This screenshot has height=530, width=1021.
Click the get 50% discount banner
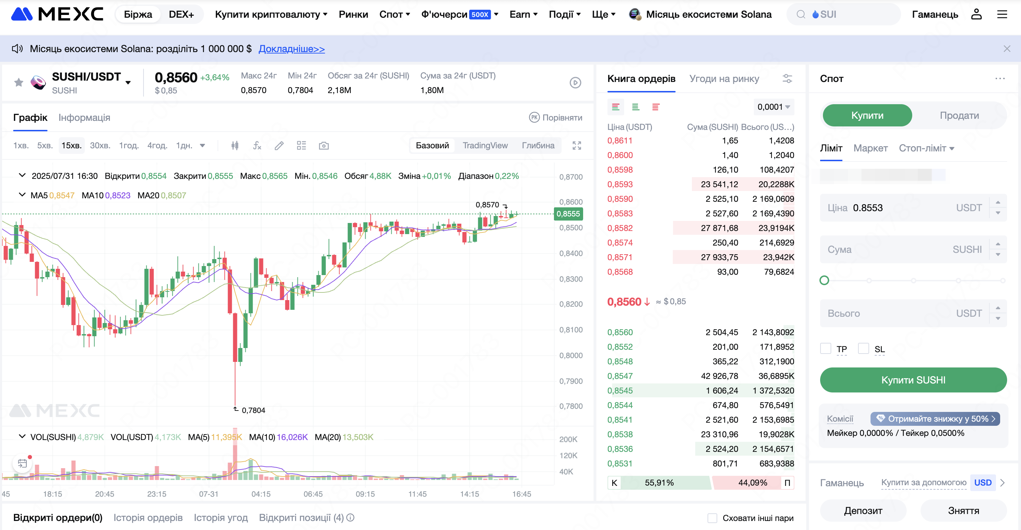pyautogui.click(x=935, y=418)
